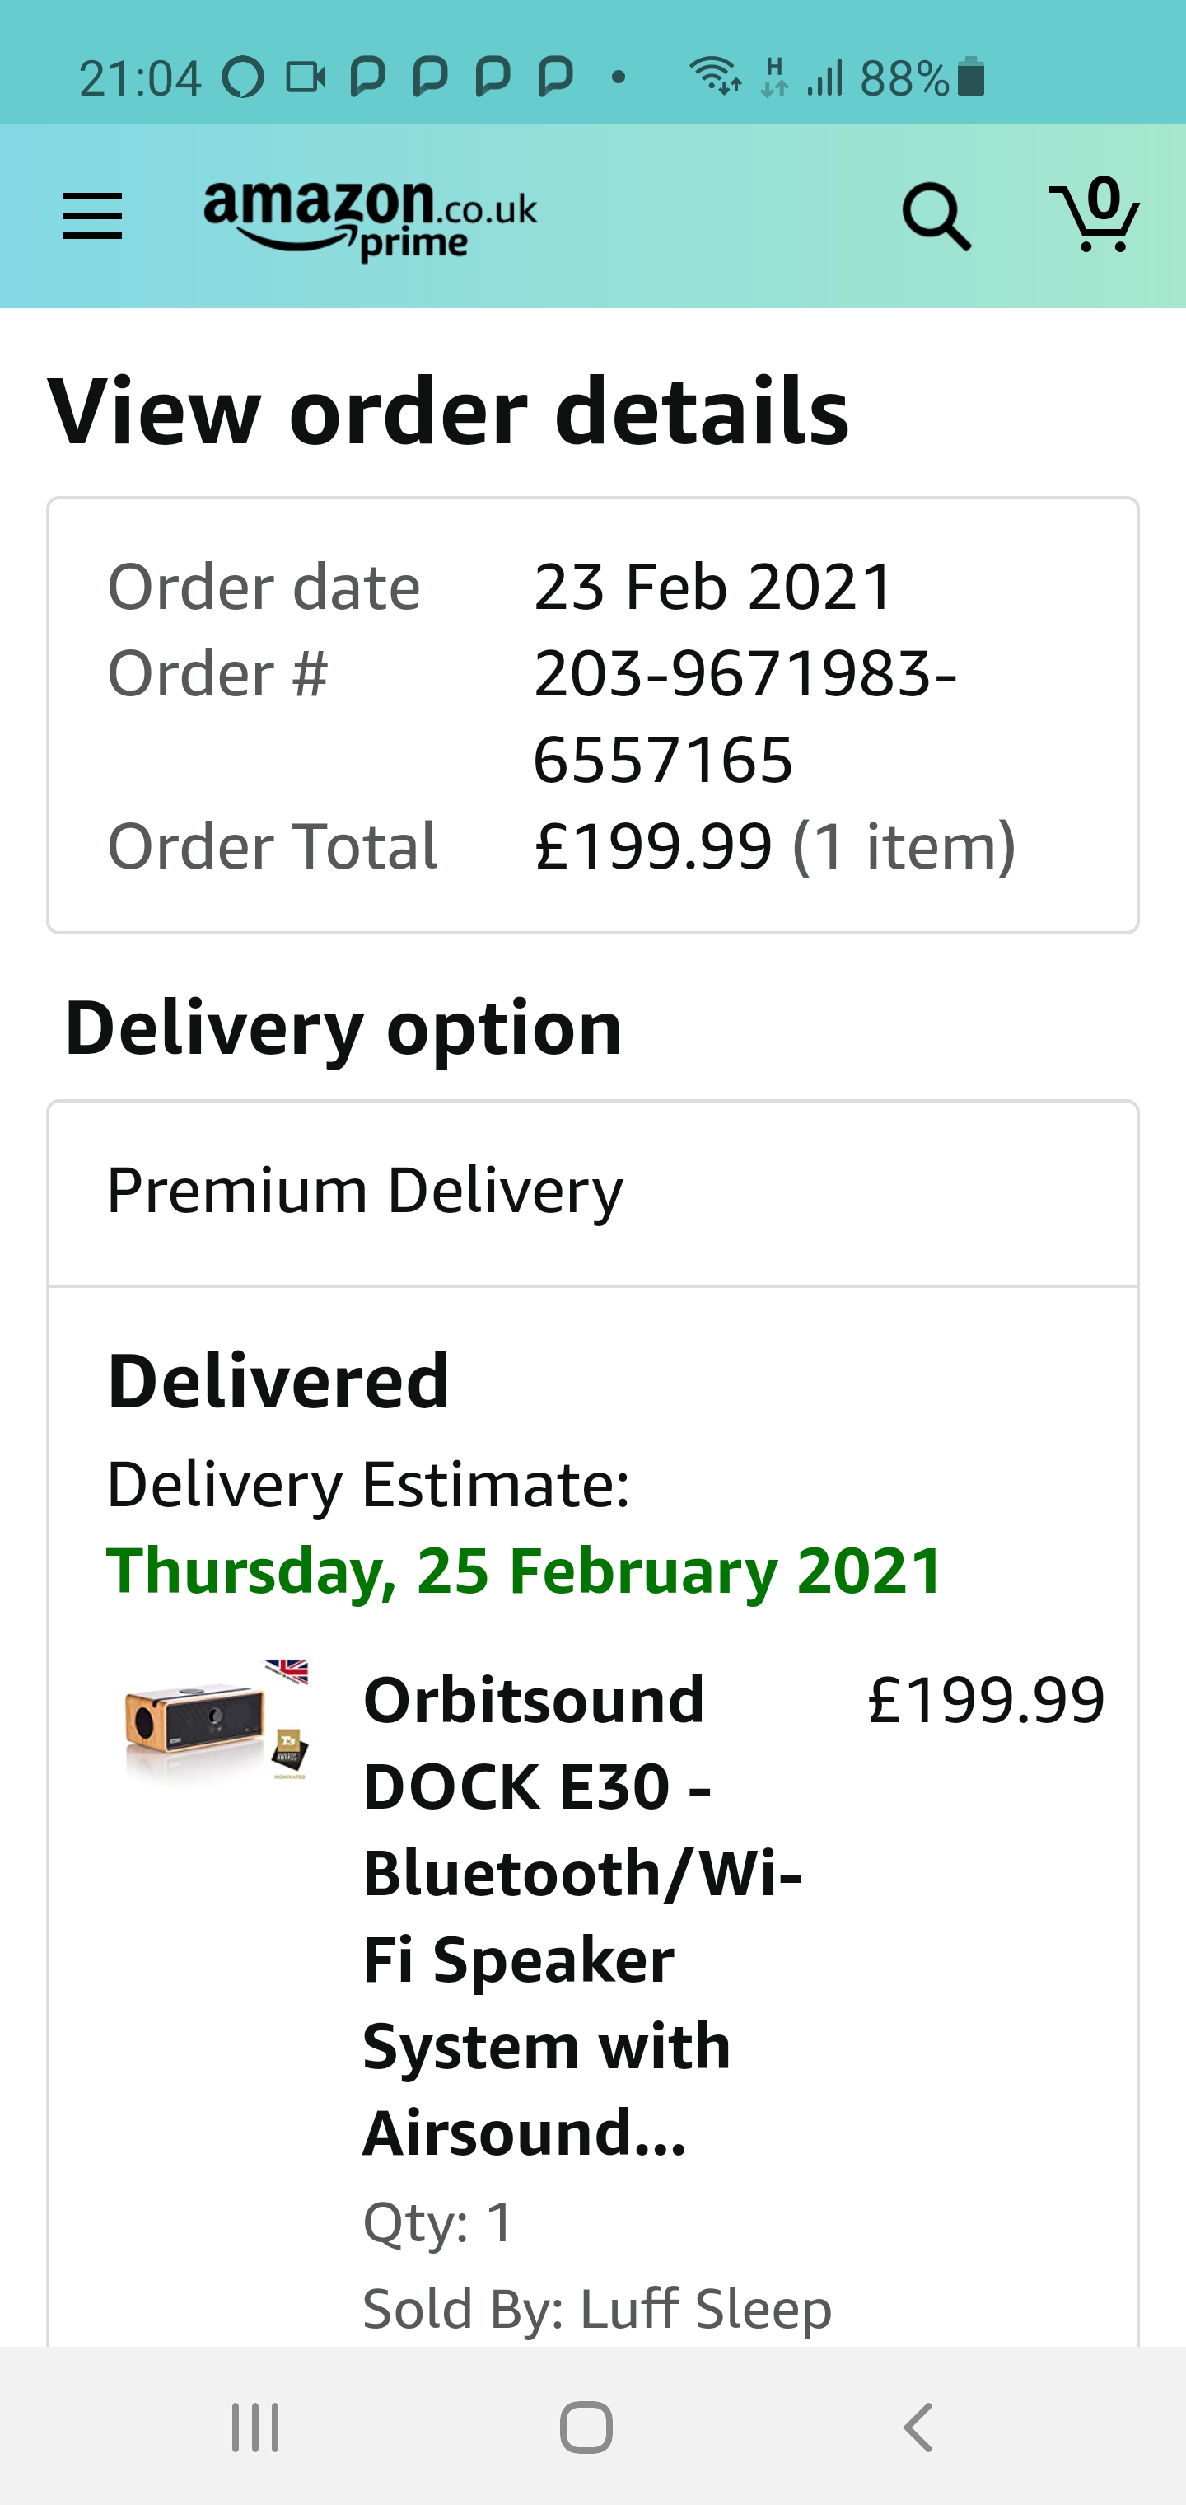Tap the Android recent apps button
The height and width of the screenshot is (2505, 1186).
coord(255,2428)
